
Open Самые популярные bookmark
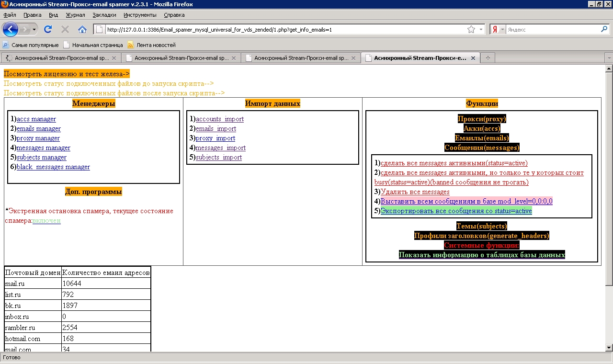point(31,45)
